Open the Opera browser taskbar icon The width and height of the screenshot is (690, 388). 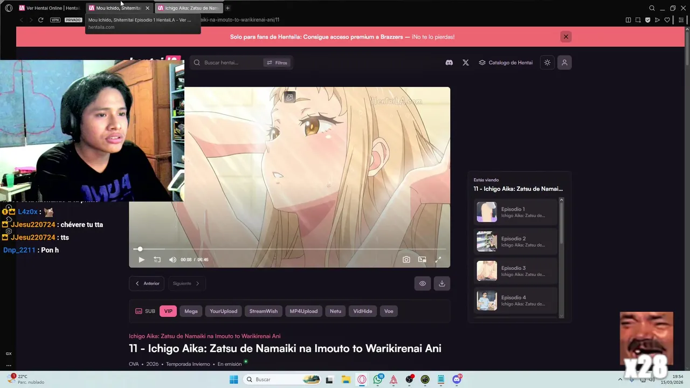362,379
